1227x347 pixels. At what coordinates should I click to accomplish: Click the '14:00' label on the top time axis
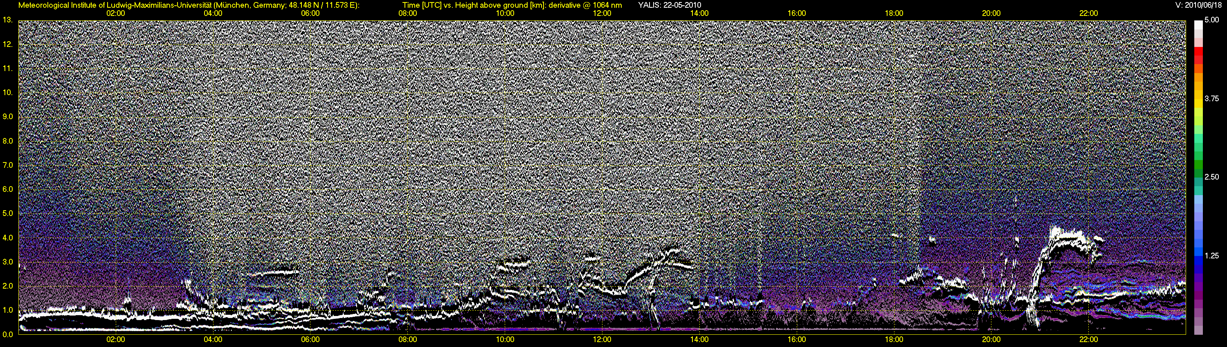pos(699,13)
